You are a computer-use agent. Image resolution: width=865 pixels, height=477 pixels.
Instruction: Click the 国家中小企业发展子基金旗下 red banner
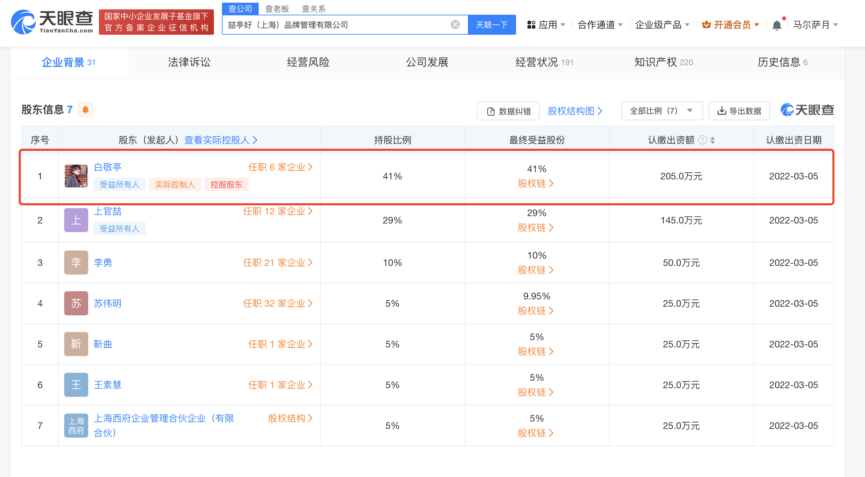pos(156,22)
